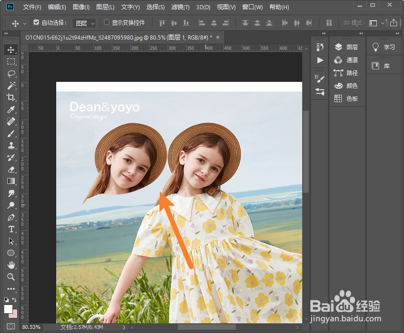Open the History panel icon

(320, 47)
